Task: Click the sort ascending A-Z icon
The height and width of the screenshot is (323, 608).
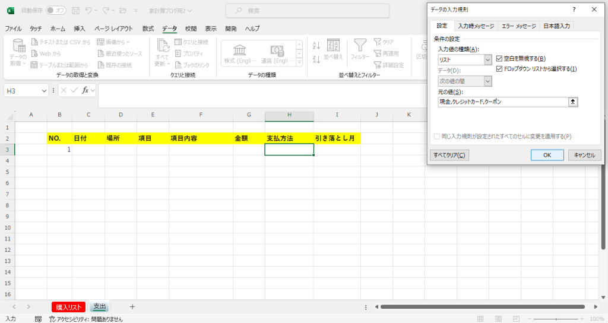Action: pos(316,46)
